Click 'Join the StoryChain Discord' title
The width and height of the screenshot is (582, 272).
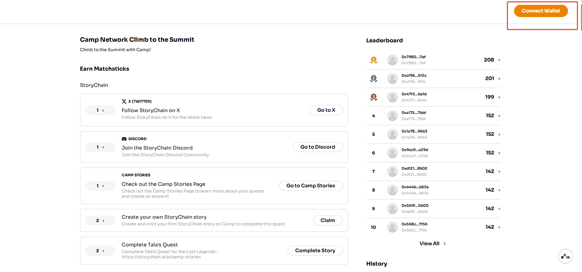pos(157,148)
